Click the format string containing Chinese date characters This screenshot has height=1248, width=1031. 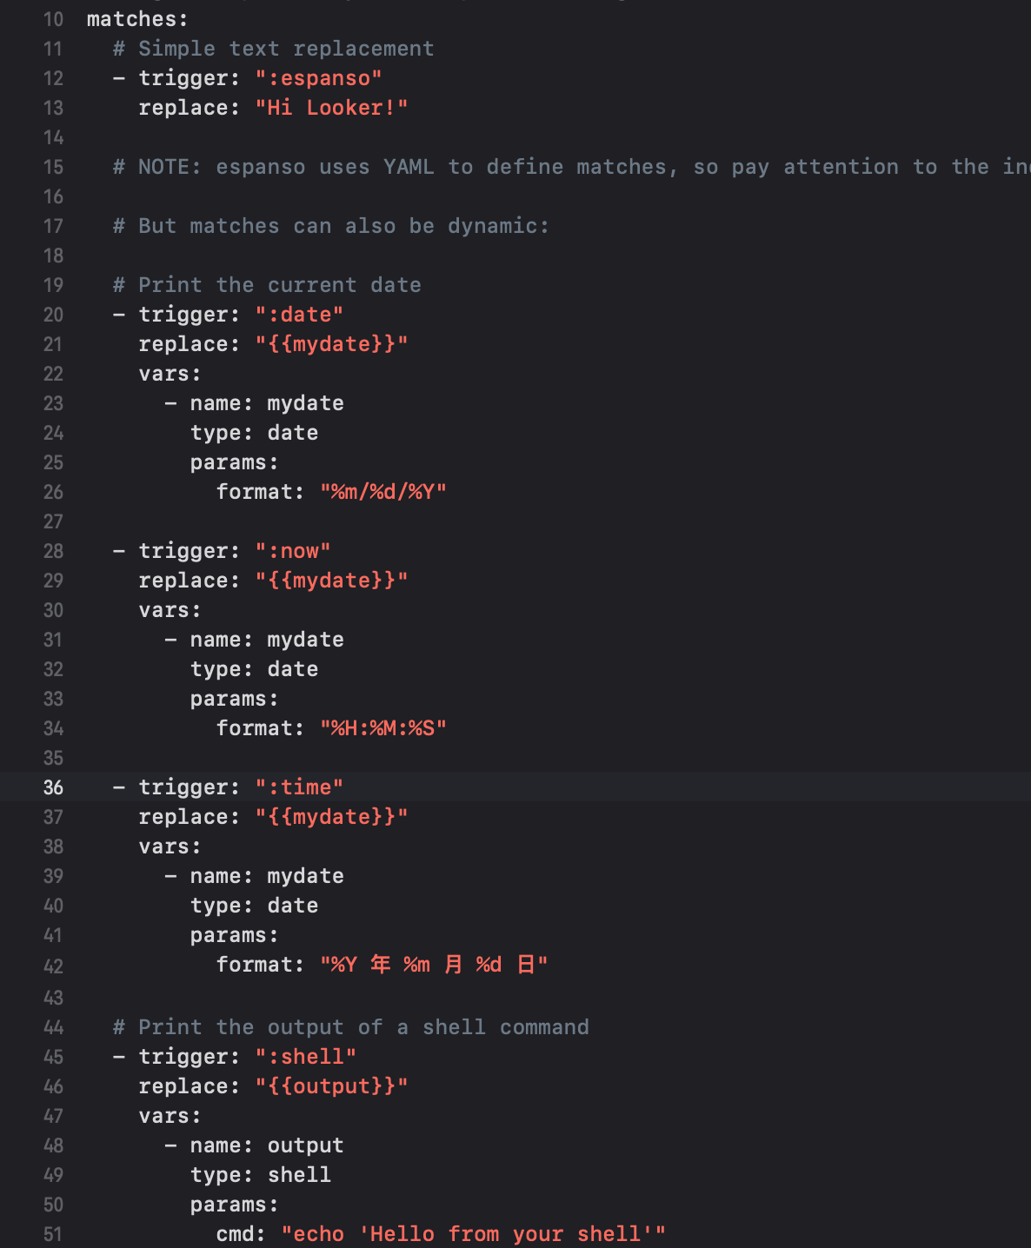pos(434,965)
